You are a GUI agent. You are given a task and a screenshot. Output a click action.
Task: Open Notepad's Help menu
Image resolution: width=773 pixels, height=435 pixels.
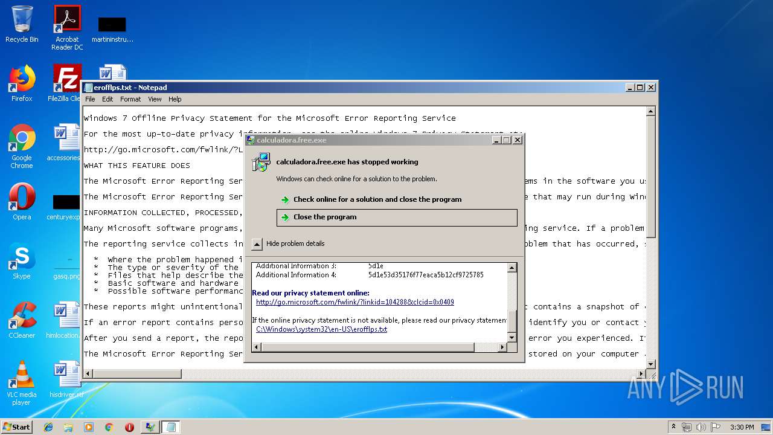point(175,99)
